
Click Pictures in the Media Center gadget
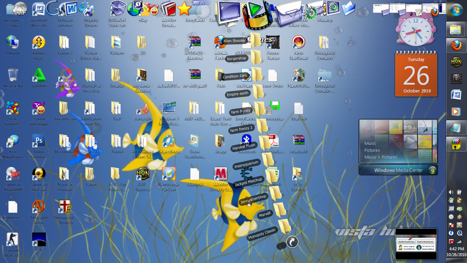[372, 150]
